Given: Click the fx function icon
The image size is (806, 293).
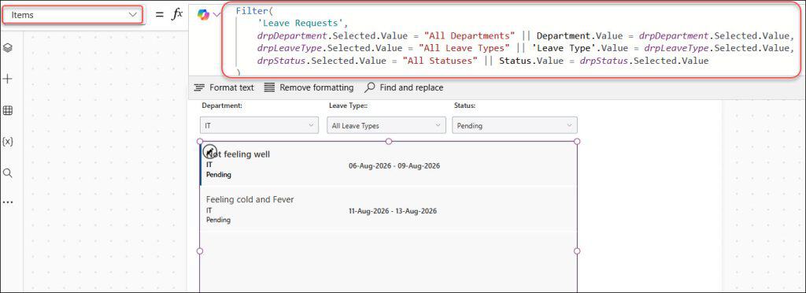Looking at the screenshot, I should click(176, 14).
